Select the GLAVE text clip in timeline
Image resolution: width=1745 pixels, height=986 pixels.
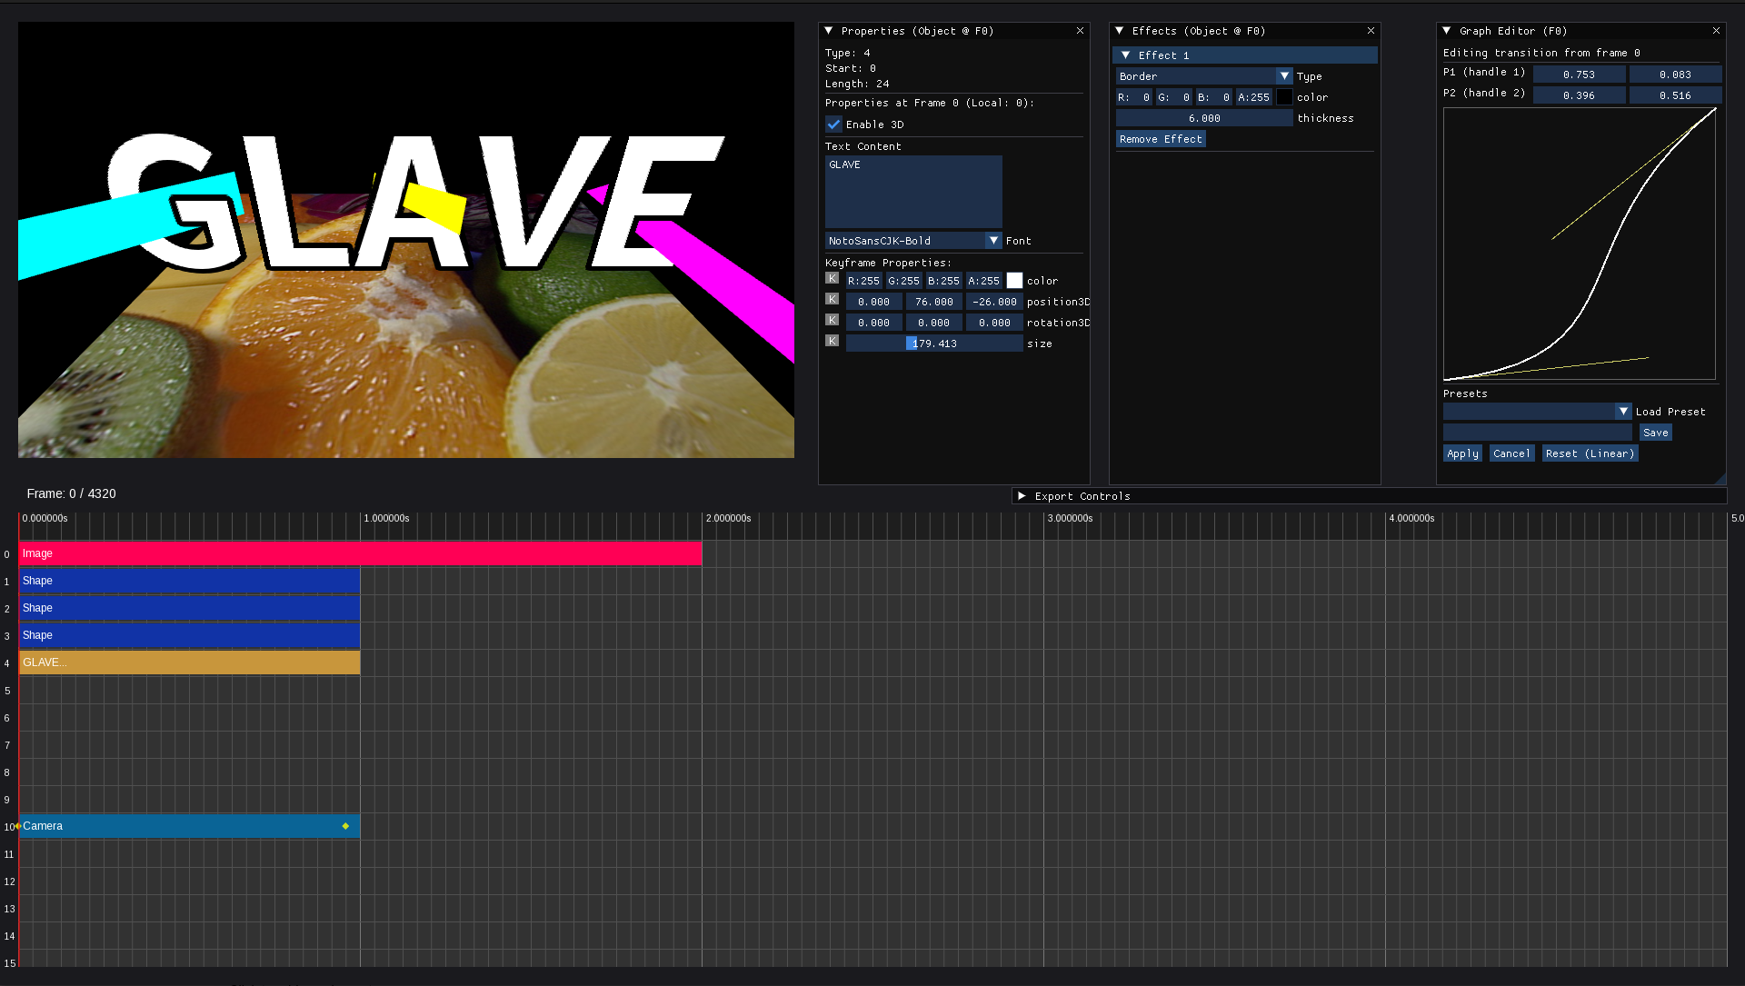pos(189,662)
